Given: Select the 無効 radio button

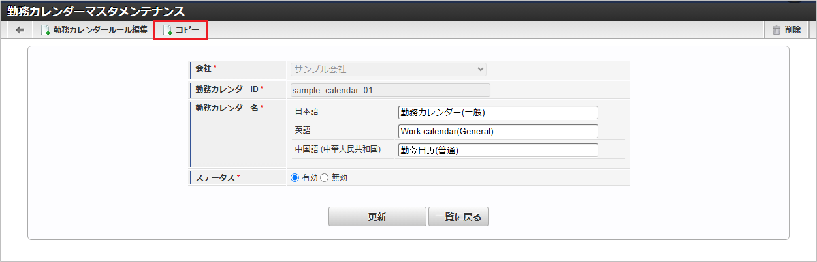Looking at the screenshot, I should click(324, 178).
